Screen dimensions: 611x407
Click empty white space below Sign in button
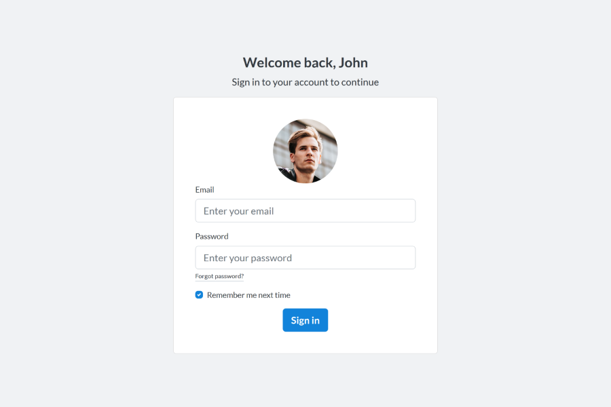coord(305,343)
